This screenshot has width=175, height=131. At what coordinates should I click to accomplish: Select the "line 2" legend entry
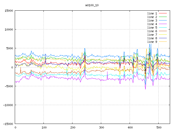(x=152, y=17)
